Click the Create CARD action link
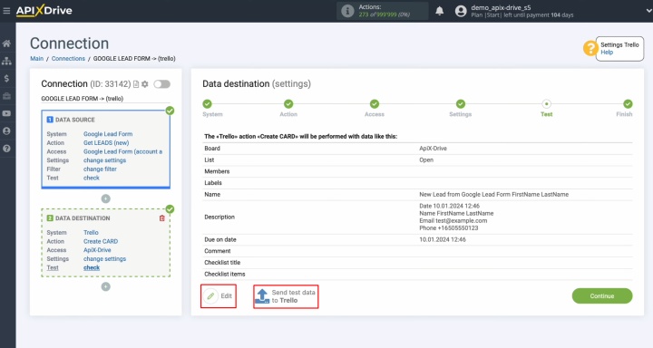Viewport: 653px width, 348px height. click(x=101, y=241)
